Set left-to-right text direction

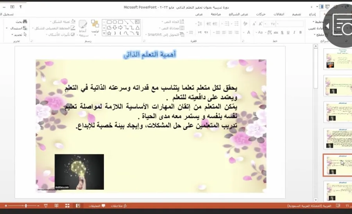click(x=200, y=32)
